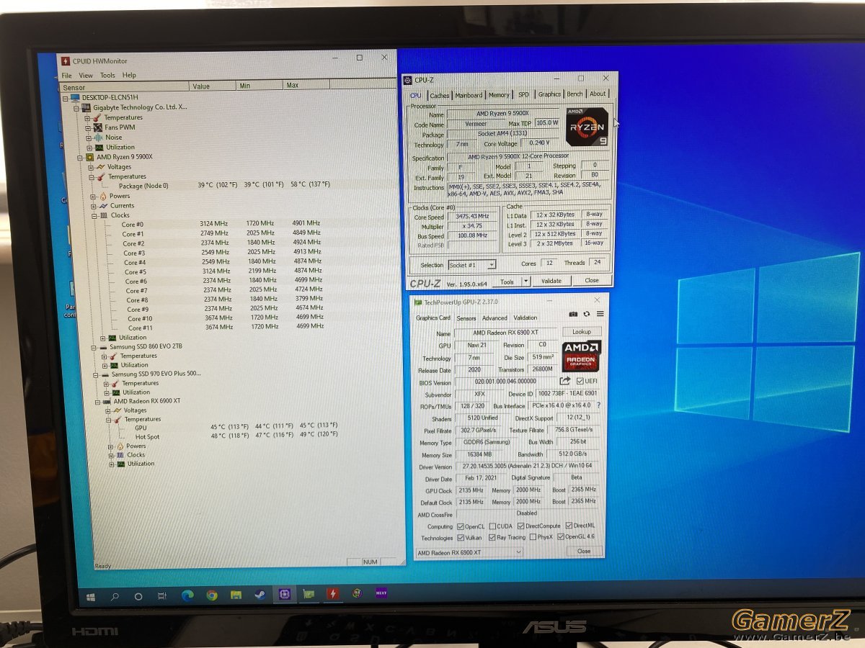The width and height of the screenshot is (865, 648).
Task: Click the Close button in CPU-Z
Action: click(x=592, y=280)
